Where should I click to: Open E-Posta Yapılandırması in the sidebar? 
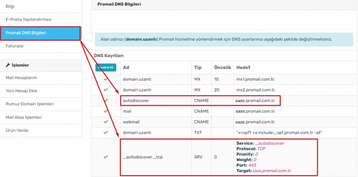pyautogui.click(x=28, y=20)
